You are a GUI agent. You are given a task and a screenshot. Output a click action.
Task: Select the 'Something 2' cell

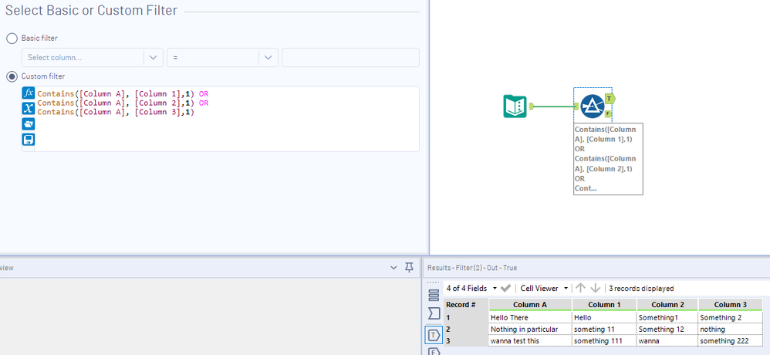point(730,318)
